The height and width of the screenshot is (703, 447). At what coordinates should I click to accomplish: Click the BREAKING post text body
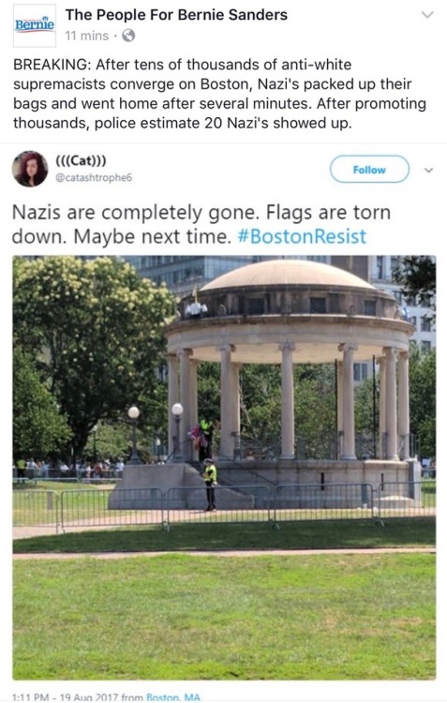(x=219, y=94)
